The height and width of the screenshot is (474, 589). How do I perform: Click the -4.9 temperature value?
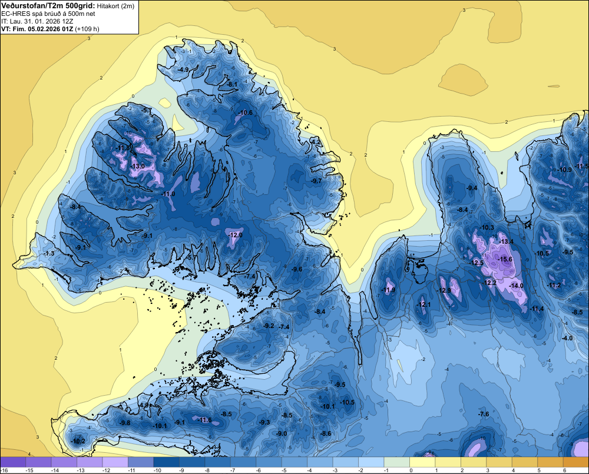[x=183, y=69]
